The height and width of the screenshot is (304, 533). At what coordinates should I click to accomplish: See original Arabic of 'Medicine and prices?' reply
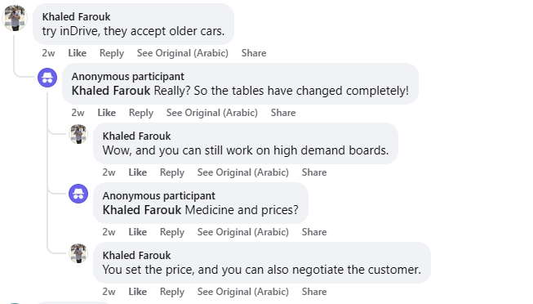(x=243, y=232)
